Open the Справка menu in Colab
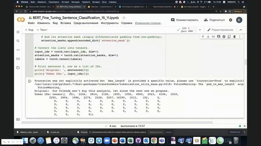The width and height of the screenshot is (261, 146). pyautogui.click(x=126, y=23)
